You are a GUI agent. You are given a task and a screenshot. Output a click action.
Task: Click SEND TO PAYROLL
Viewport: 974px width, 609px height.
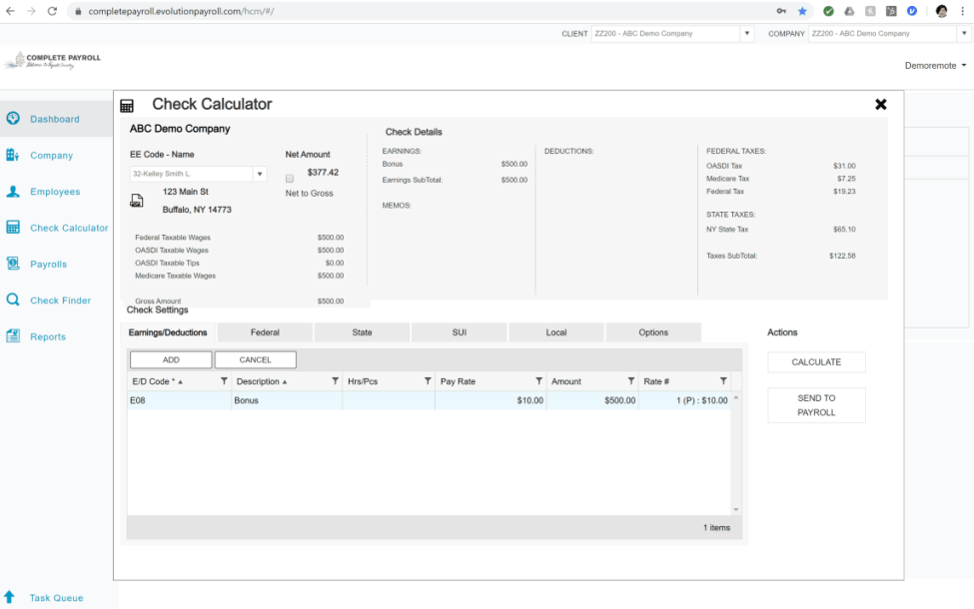coord(815,404)
